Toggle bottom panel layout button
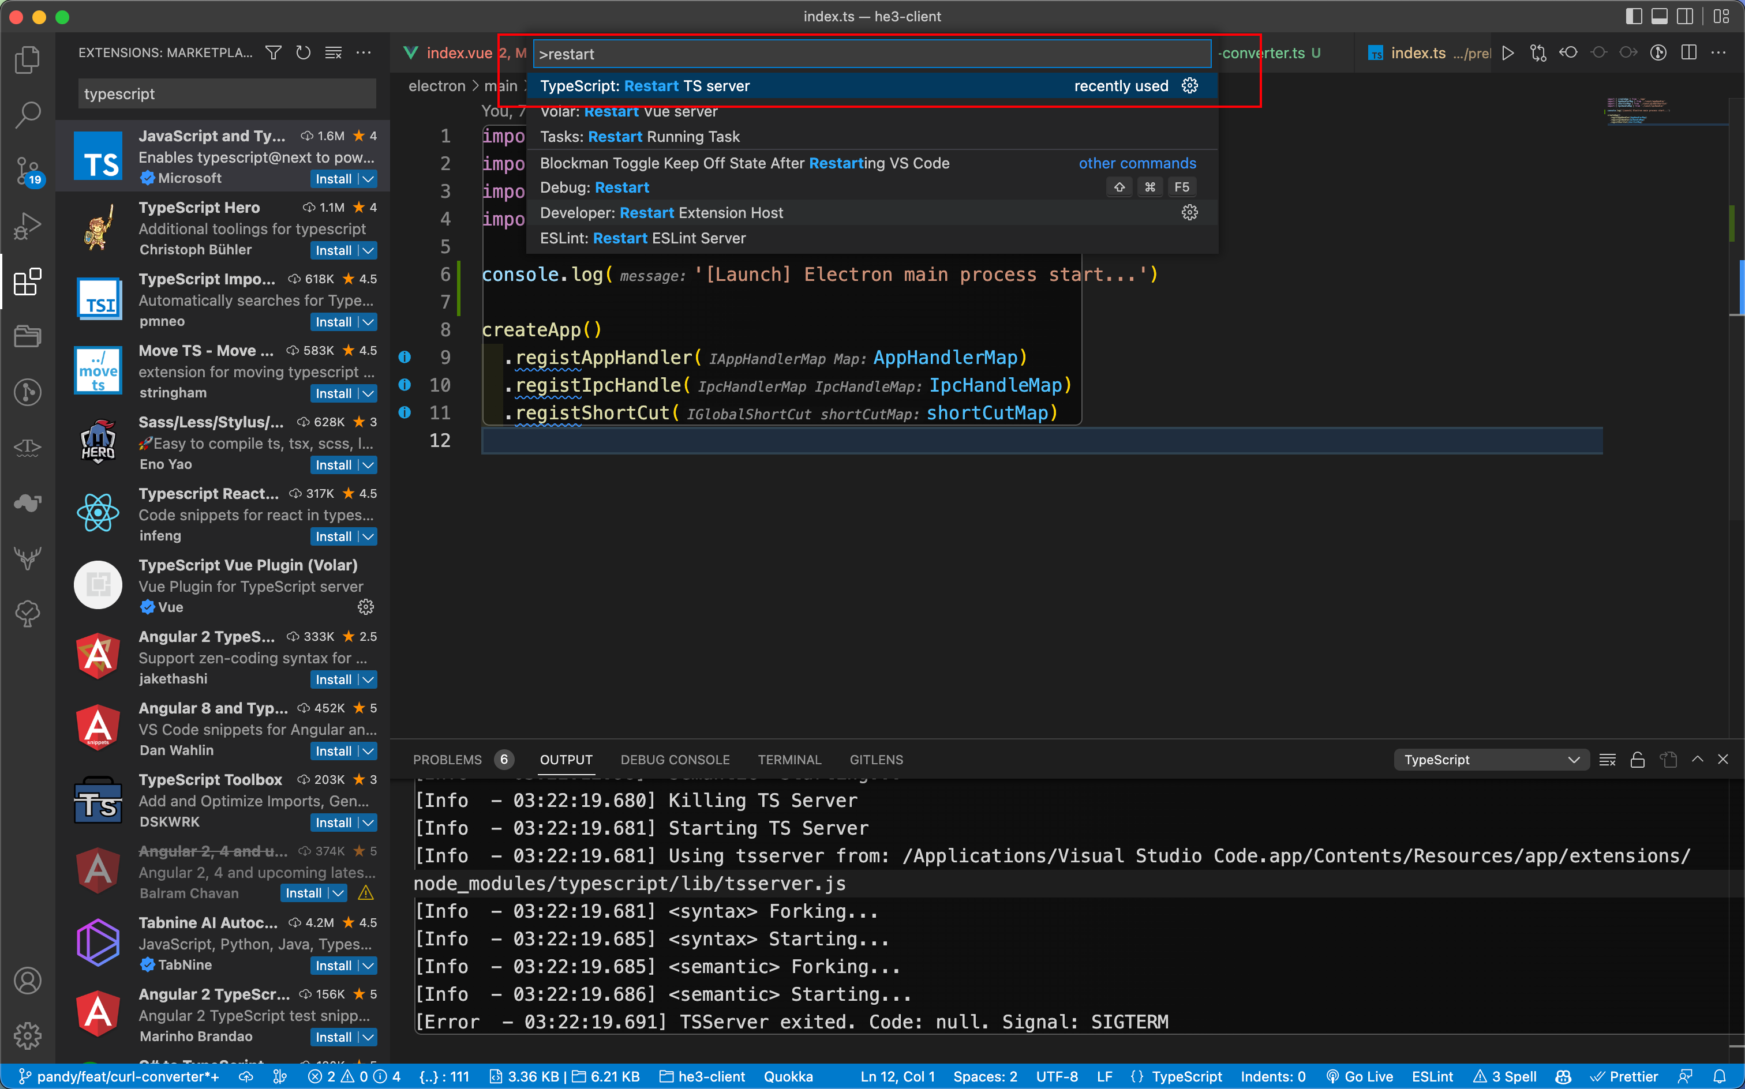The height and width of the screenshot is (1089, 1745). coord(1659,16)
